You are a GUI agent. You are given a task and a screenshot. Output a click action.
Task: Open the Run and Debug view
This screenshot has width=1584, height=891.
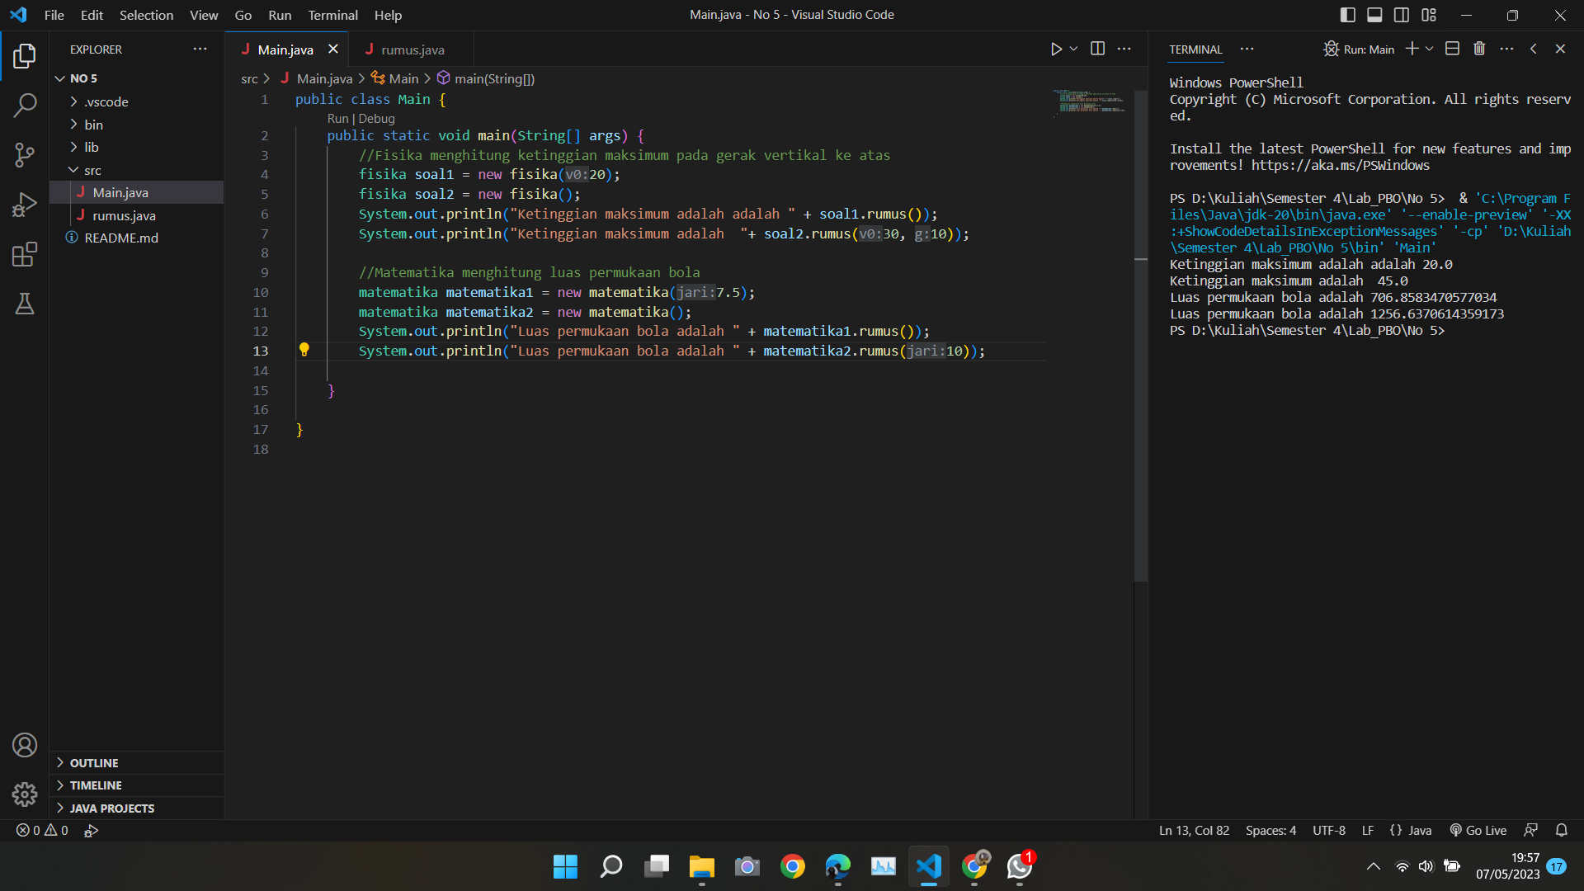tap(25, 205)
